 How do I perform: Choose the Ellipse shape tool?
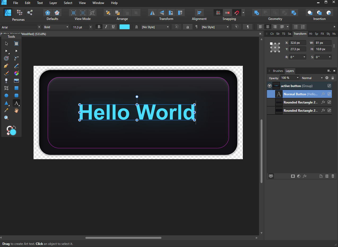[6, 96]
